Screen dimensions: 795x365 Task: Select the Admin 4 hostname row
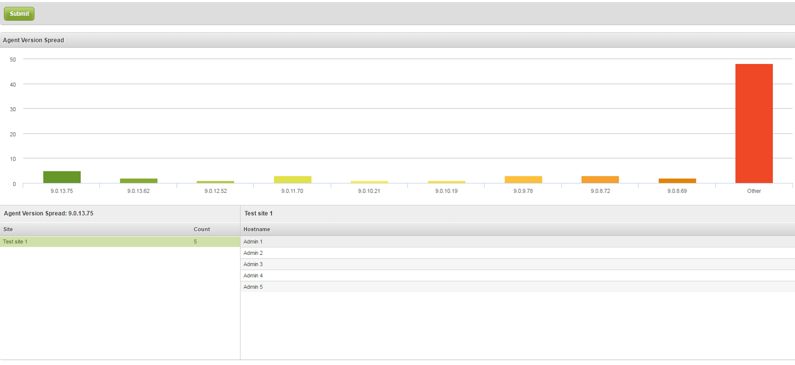[x=518, y=276]
